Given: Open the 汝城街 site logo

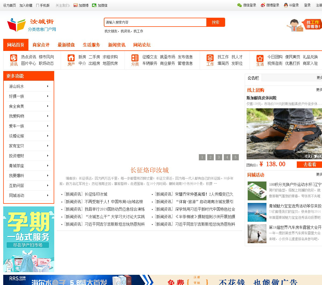Looking at the screenshot, I should pyautogui.click(x=32, y=25).
